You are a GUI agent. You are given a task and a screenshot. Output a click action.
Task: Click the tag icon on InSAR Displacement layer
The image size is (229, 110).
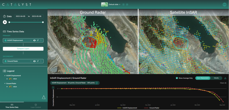click(x=38, y=40)
